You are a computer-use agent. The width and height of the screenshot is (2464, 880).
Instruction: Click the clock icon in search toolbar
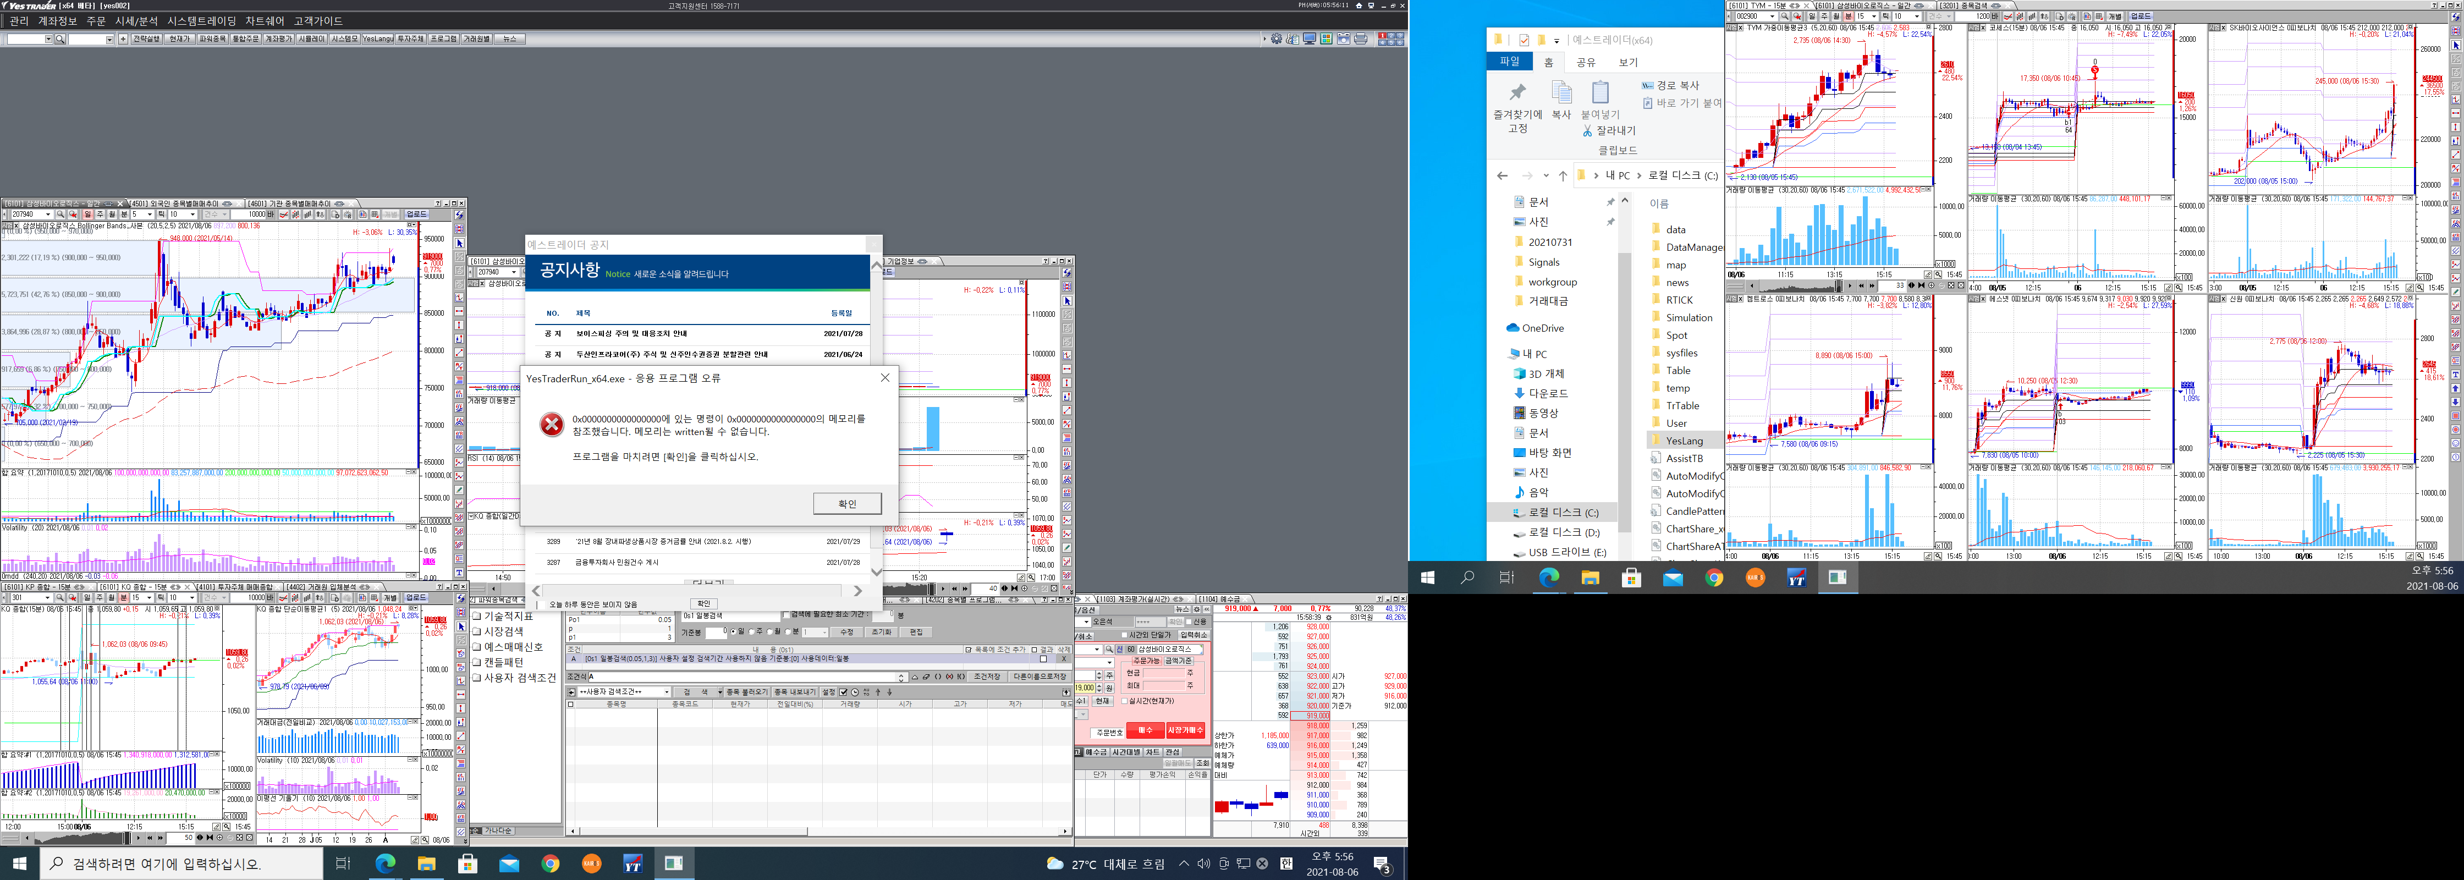855,691
